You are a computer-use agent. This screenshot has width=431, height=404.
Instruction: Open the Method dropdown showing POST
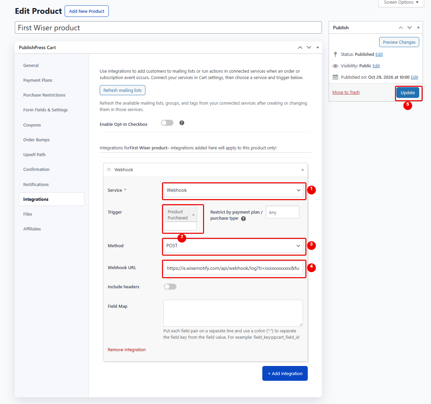pyautogui.click(x=233, y=246)
